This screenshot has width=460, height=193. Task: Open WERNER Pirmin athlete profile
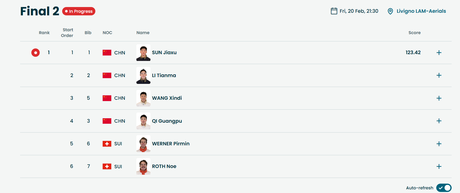tap(171, 144)
